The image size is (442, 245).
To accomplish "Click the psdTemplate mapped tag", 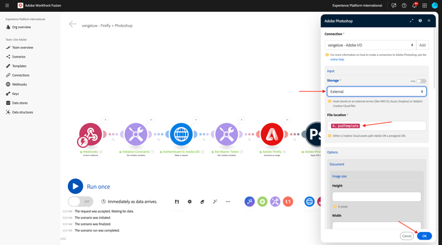I will point(345,126).
